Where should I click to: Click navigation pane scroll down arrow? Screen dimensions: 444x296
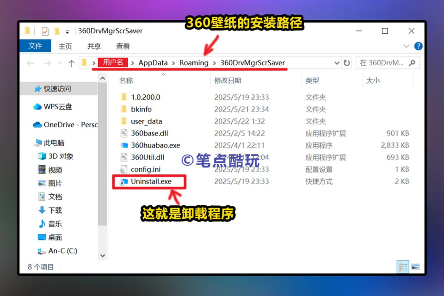103,255
